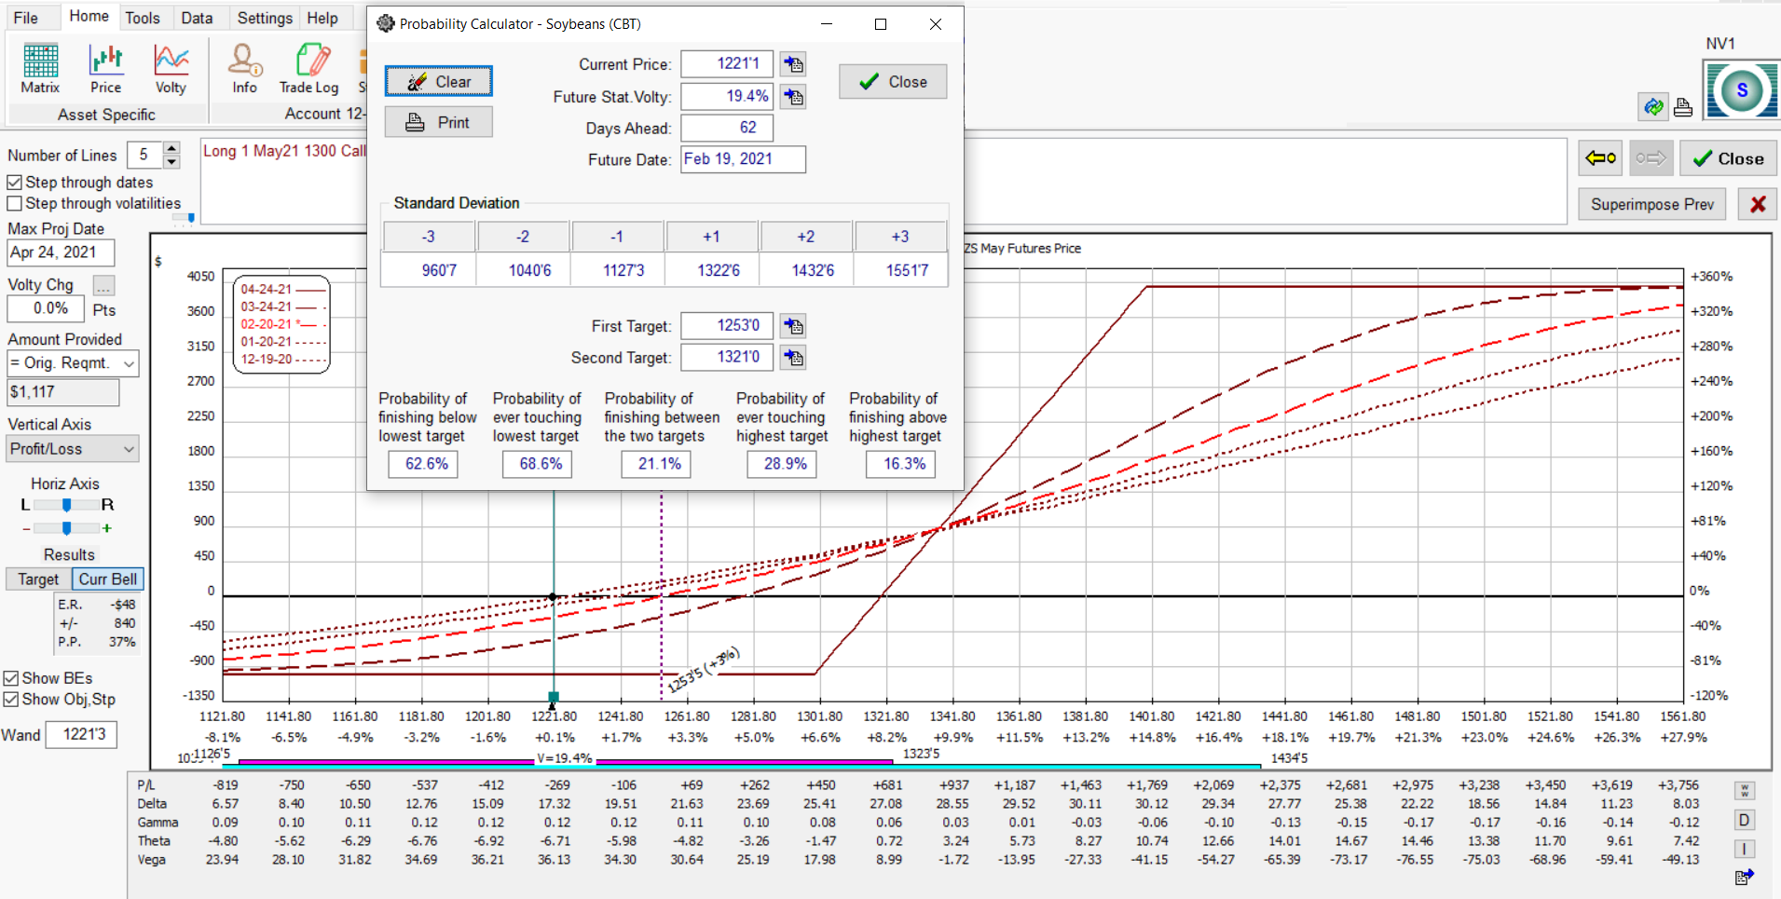
Task: Toggle Step through volatilities checkbox
Action: coord(14,203)
